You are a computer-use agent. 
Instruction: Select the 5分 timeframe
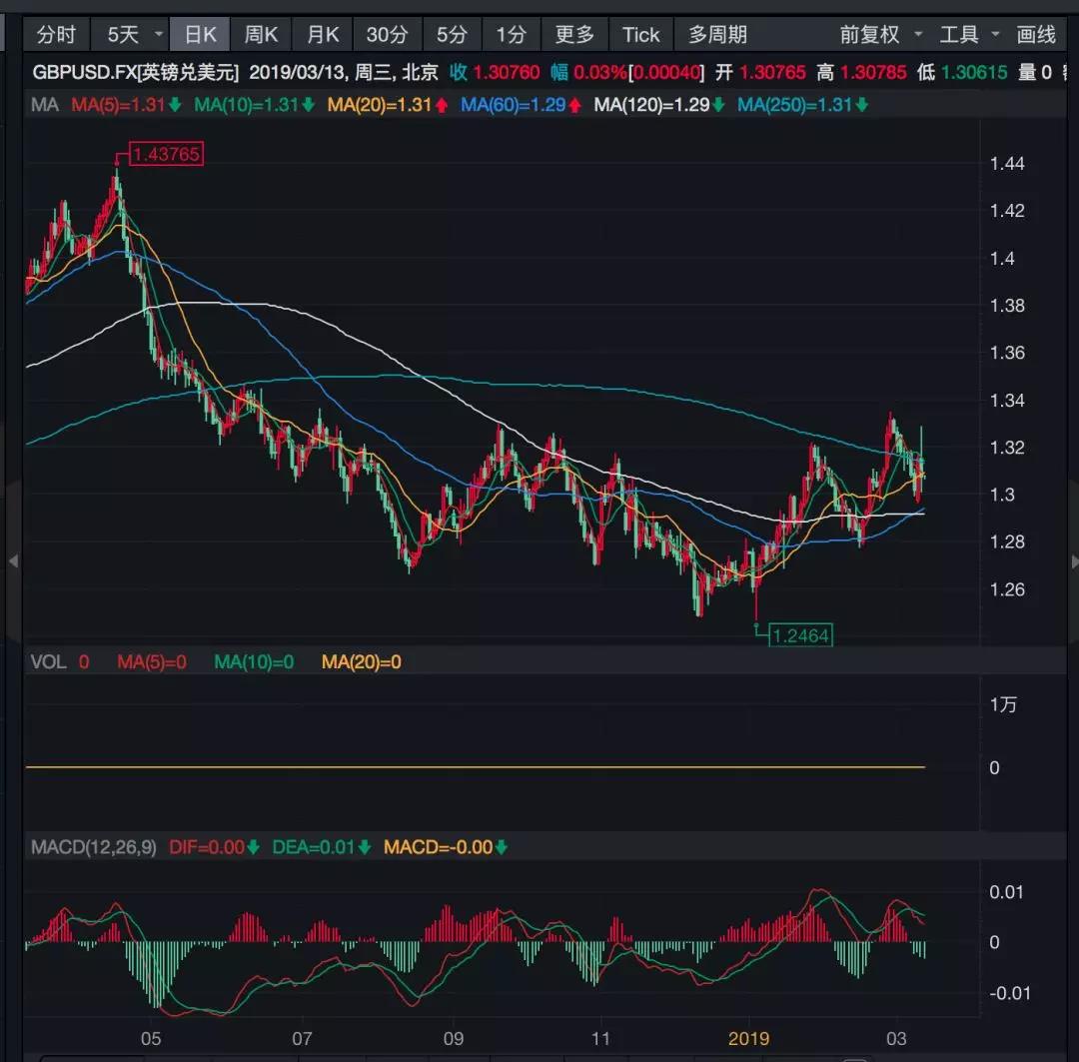coord(452,35)
